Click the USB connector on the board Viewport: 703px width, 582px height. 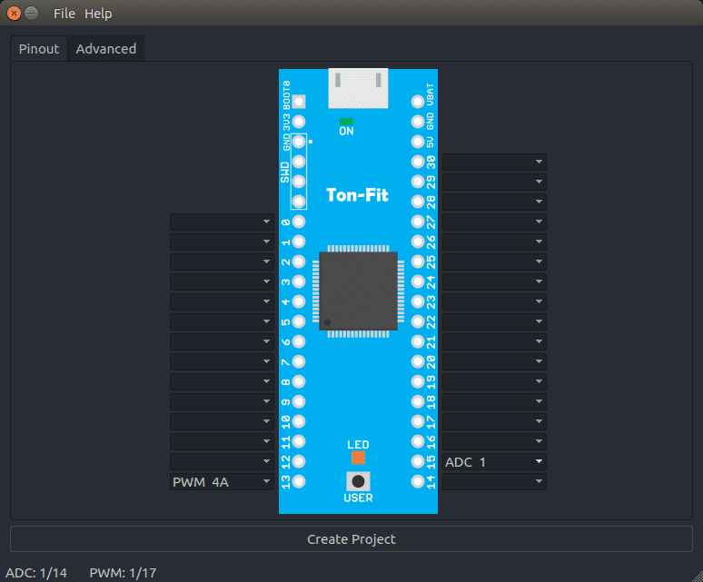(x=358, y=89)
